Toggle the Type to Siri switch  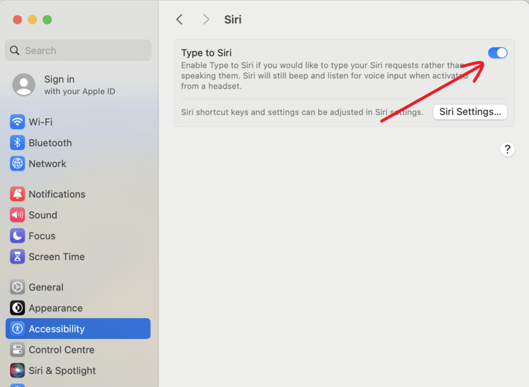click(x=497, y=53)
